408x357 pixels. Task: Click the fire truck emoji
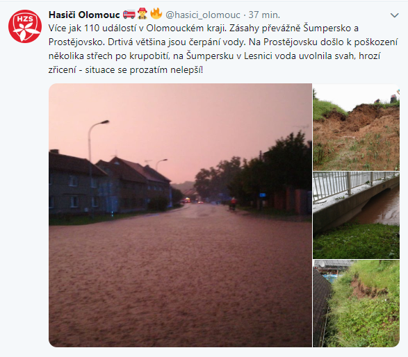click(x=129, y=15)
